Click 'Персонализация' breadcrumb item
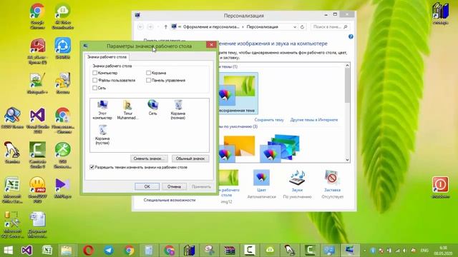 [x=263, y=27]
